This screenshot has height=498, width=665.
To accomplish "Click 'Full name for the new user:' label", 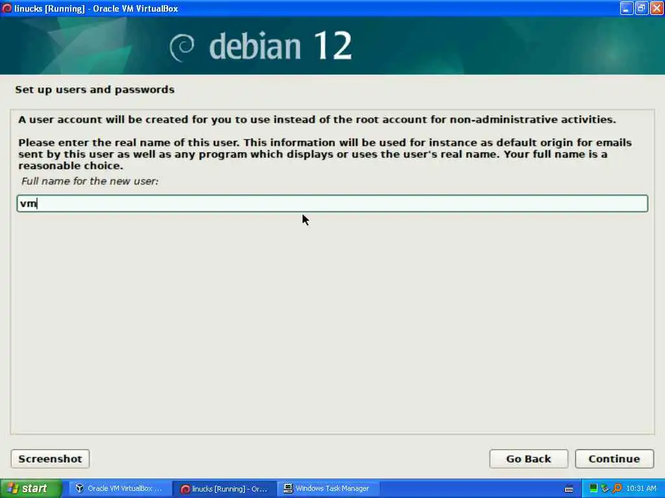I will pos(90,182).
